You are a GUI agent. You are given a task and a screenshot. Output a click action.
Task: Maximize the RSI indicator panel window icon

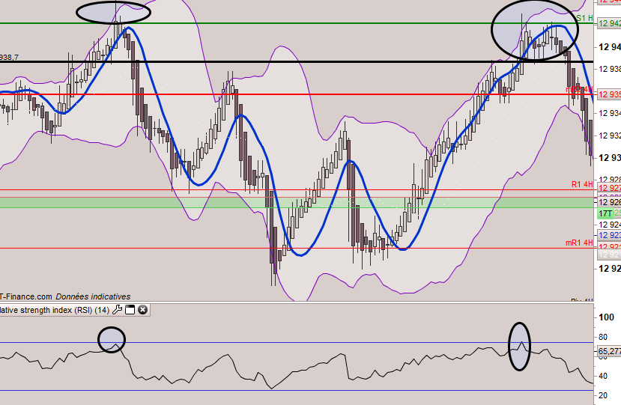click(130, 310)
